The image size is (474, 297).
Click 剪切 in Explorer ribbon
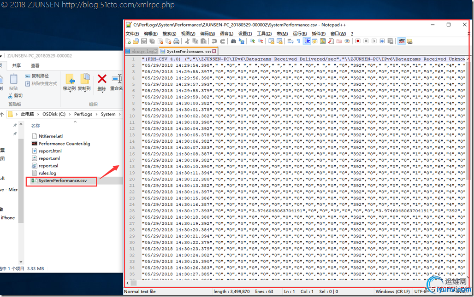point(15,95)
